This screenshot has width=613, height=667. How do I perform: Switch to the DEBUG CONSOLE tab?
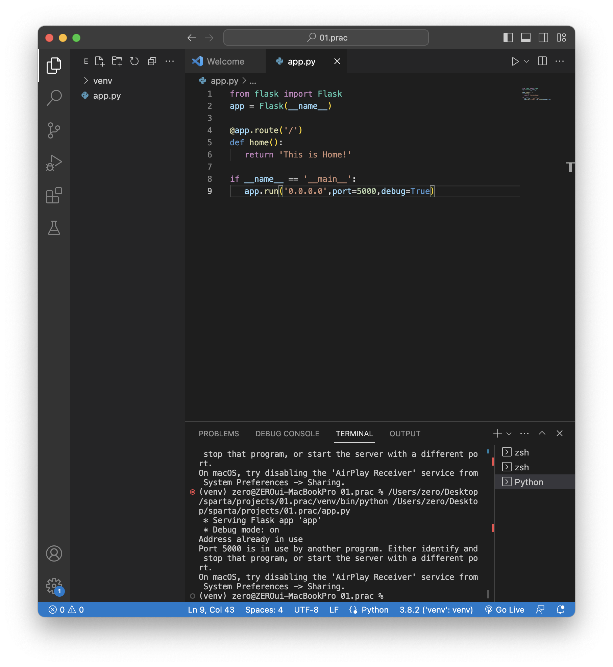pyautogui.click(x=287, y=434)
